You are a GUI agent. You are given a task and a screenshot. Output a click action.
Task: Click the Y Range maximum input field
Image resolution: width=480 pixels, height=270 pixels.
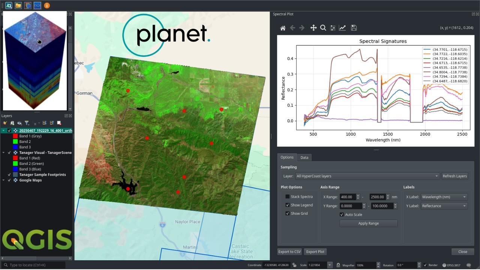click(382, 206)
